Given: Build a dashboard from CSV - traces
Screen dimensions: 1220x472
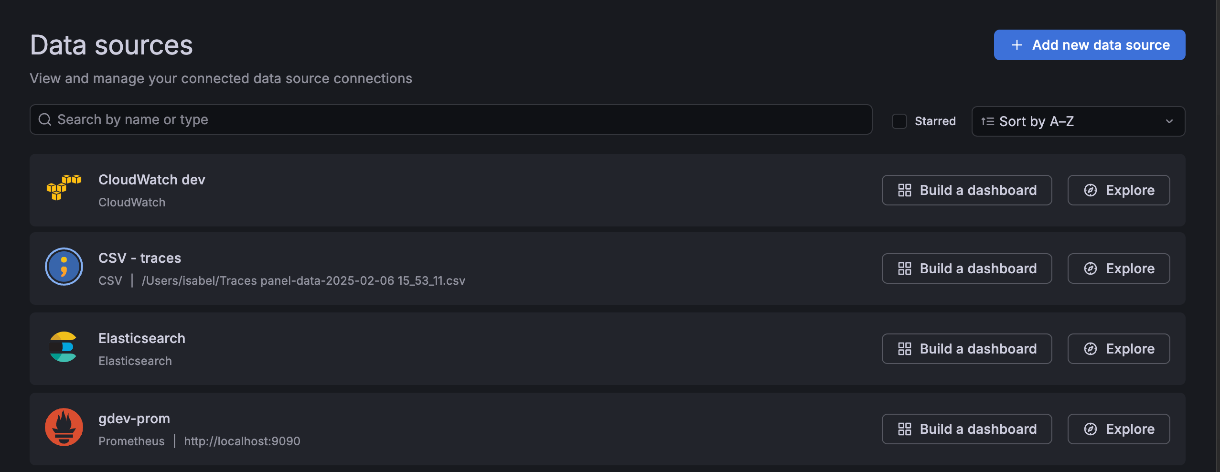Looking at the screenshot, I should click(x=966, y=268).
